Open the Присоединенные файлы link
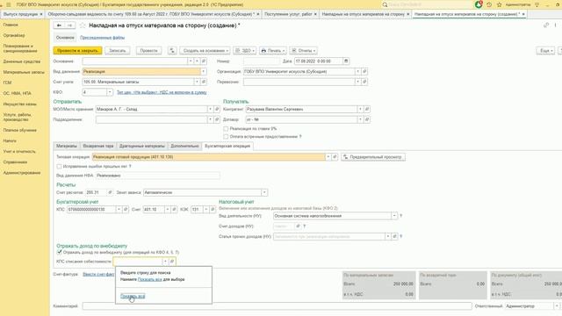 tap(102, 38)
